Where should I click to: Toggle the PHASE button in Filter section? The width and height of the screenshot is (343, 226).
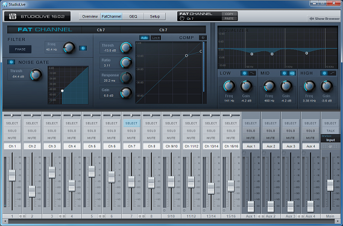click(20, 49)
